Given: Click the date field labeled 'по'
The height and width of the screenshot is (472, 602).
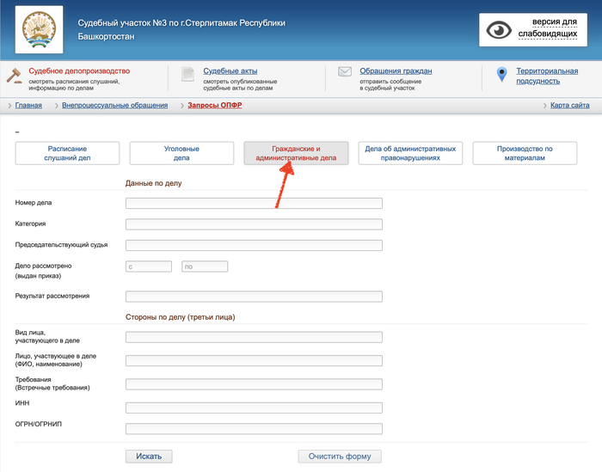Looking at the screenshot, I should 205,267.
